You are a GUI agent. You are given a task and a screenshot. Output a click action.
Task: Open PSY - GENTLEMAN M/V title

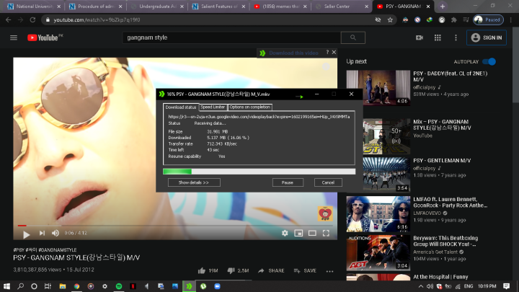(x=442, y=161)
